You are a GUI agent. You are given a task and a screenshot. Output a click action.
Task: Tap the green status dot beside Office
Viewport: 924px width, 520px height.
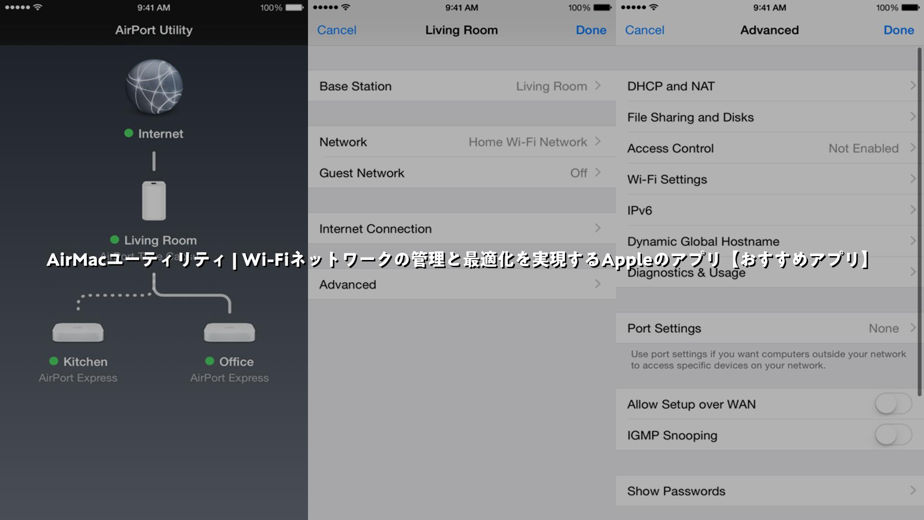pyautogui.click(x=209, y=361)
